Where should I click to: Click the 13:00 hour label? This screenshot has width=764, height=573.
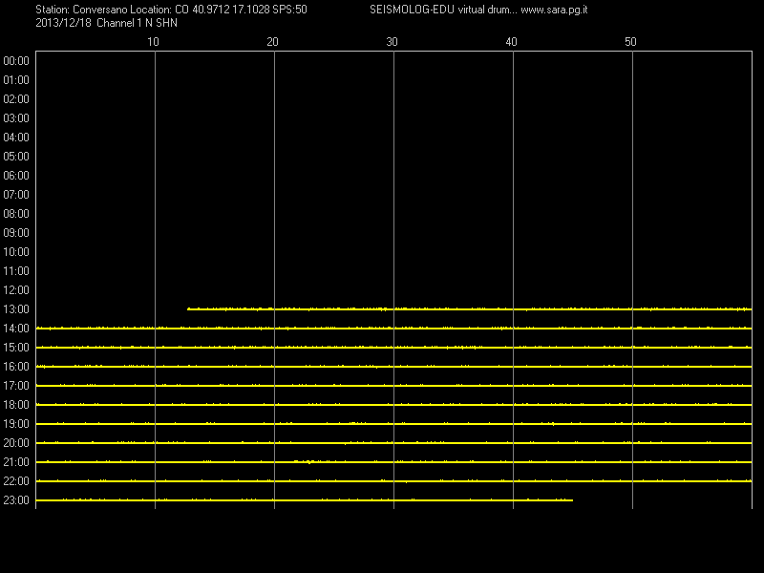point(16,308)
